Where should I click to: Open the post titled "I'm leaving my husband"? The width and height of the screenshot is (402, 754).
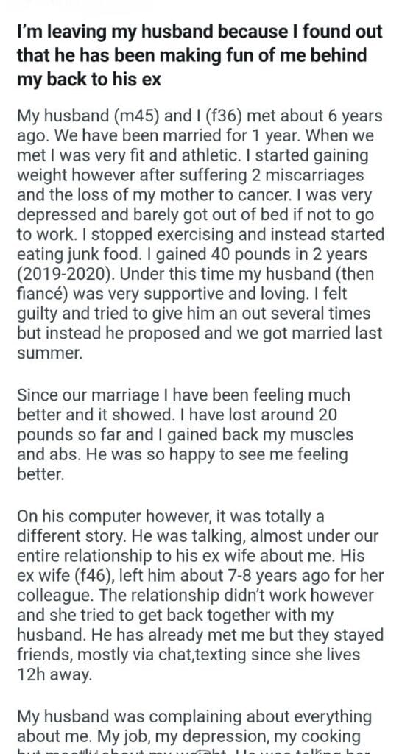200,56
